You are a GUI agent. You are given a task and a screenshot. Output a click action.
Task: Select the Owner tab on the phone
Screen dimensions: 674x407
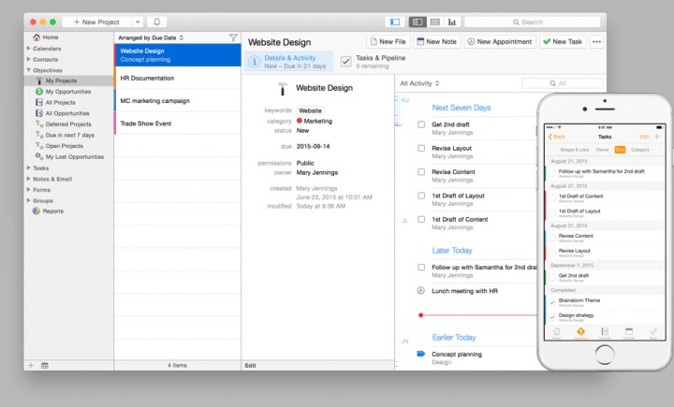[x=602, y=150]
